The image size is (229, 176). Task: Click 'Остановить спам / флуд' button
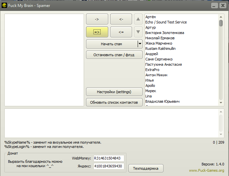114,55
